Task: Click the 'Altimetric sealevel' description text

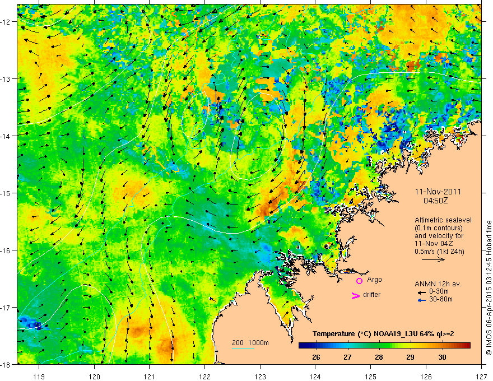Action: click(443, 220)
